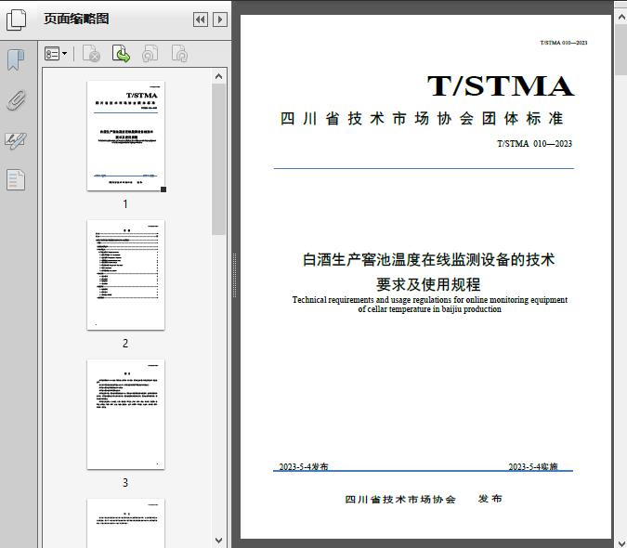The width and height of the screenshot is (627, 548).
Task: Click the thumbnail panel scrollbar thumb
Action: click(x=218, y=159)
